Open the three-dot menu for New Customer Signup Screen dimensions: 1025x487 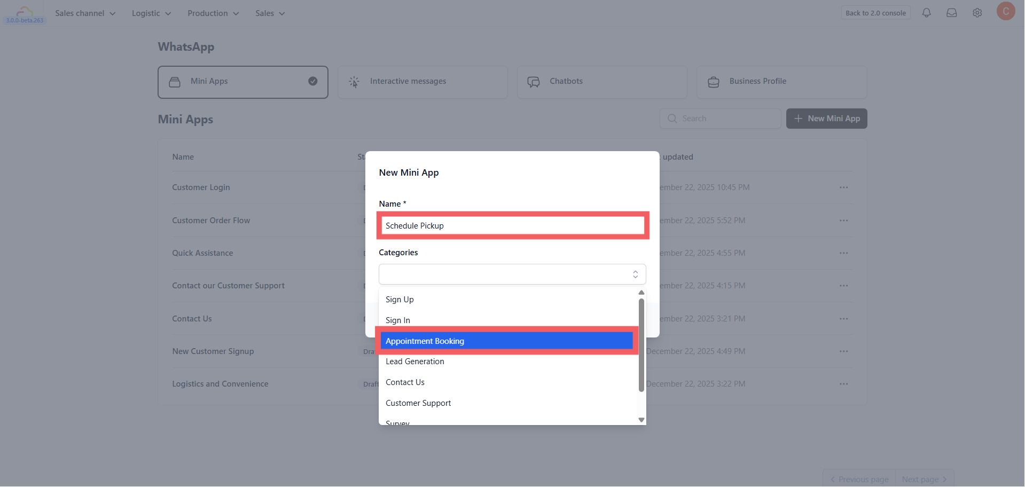point(843,351)
